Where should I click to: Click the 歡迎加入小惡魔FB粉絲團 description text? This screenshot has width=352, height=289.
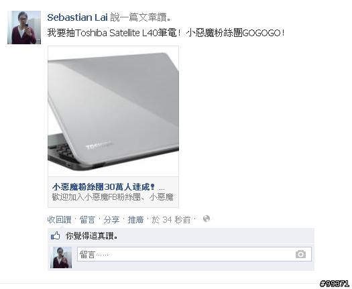click(x=113, y=197)
